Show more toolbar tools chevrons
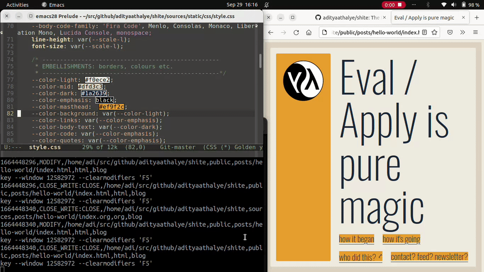The image size is (484, 272). (x=462, y=33)
